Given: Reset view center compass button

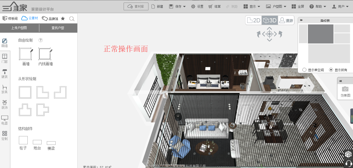Looking at the screenshot, I should tap(269, 34).
